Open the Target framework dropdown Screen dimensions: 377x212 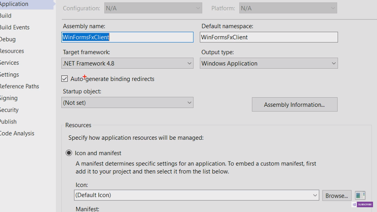point(127,63)
